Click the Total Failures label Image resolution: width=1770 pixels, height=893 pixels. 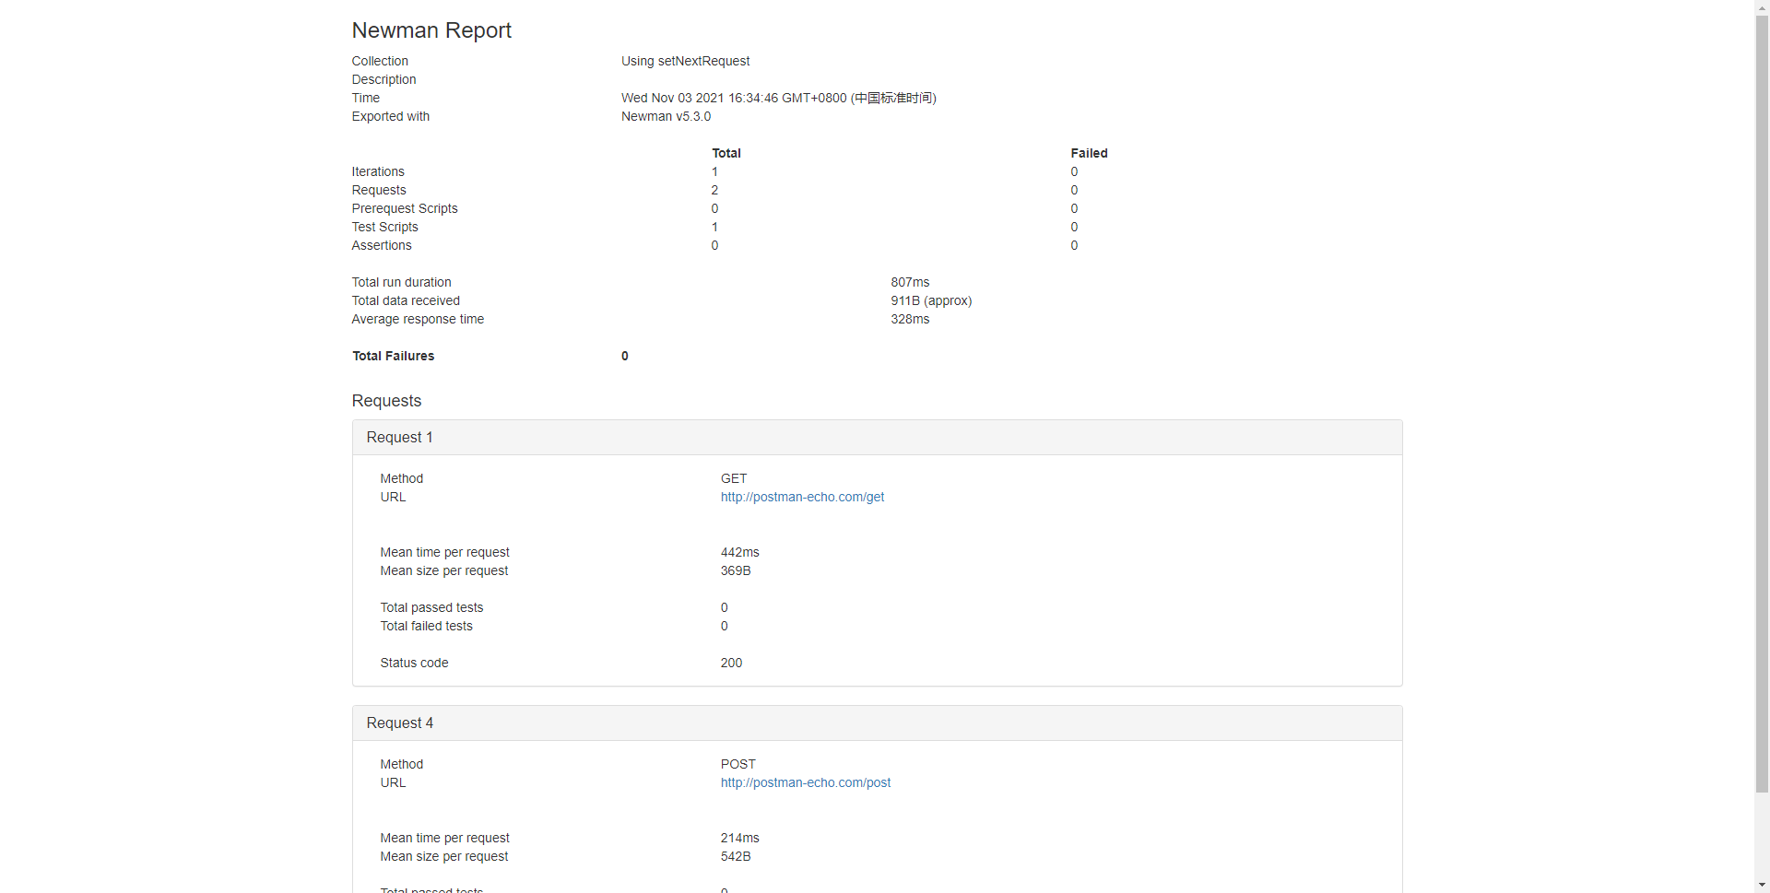click(x=393, y=356)
